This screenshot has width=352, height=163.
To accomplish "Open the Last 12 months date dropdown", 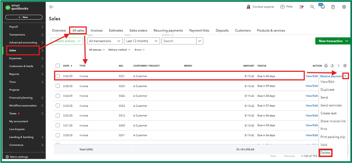I will tap(142, 41).
